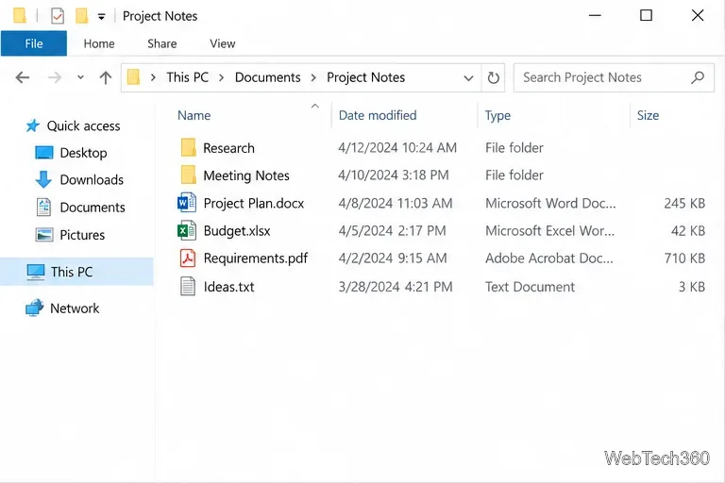This screenshot has width=725, height=483.
Task: Click the PDF icon for Requirements.pdf
Action: pos(188,258)
